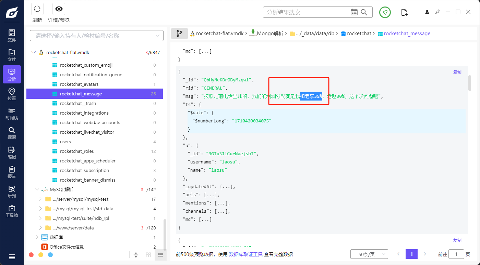Open the details/preview eye icon

coord(59,9)
